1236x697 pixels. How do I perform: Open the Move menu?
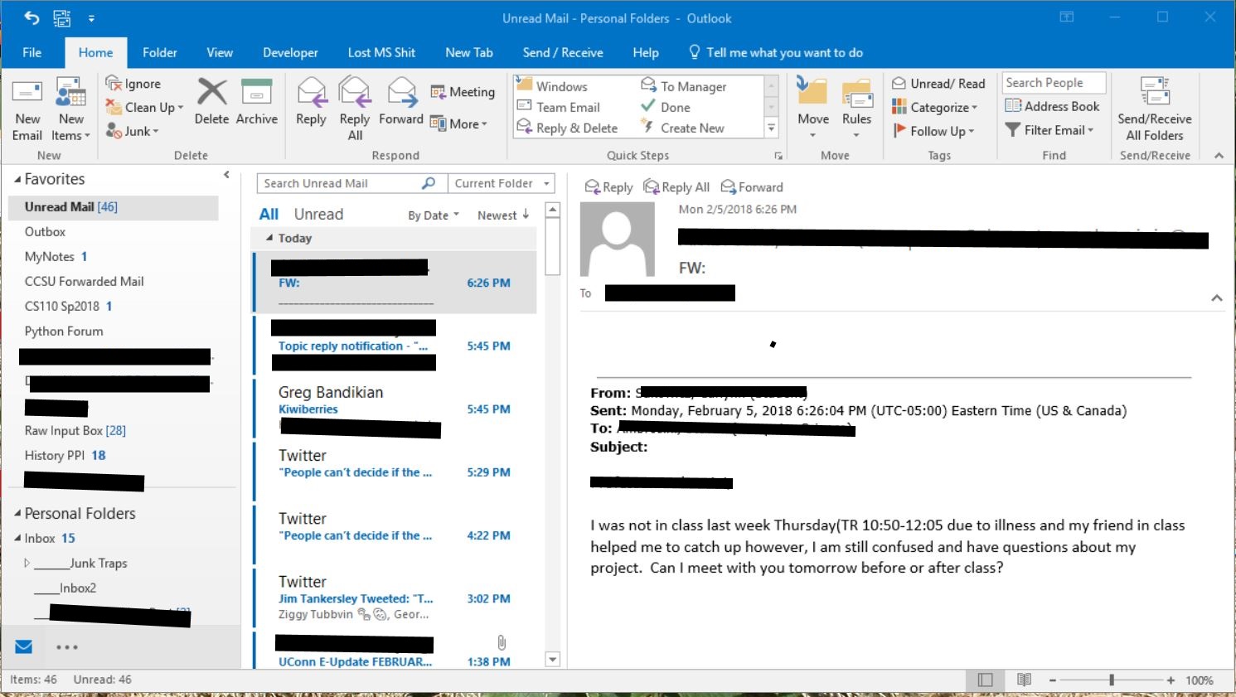(x=813, y=108)
